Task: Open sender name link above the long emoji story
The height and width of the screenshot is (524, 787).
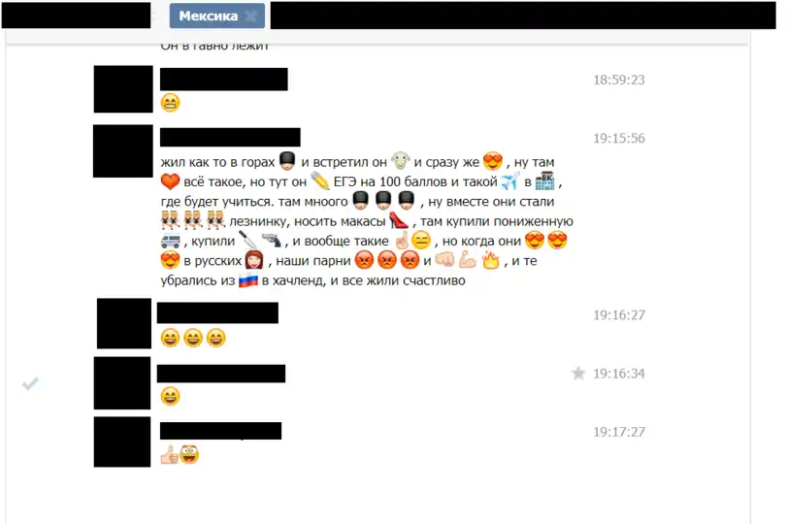Action: pos(230,137)
